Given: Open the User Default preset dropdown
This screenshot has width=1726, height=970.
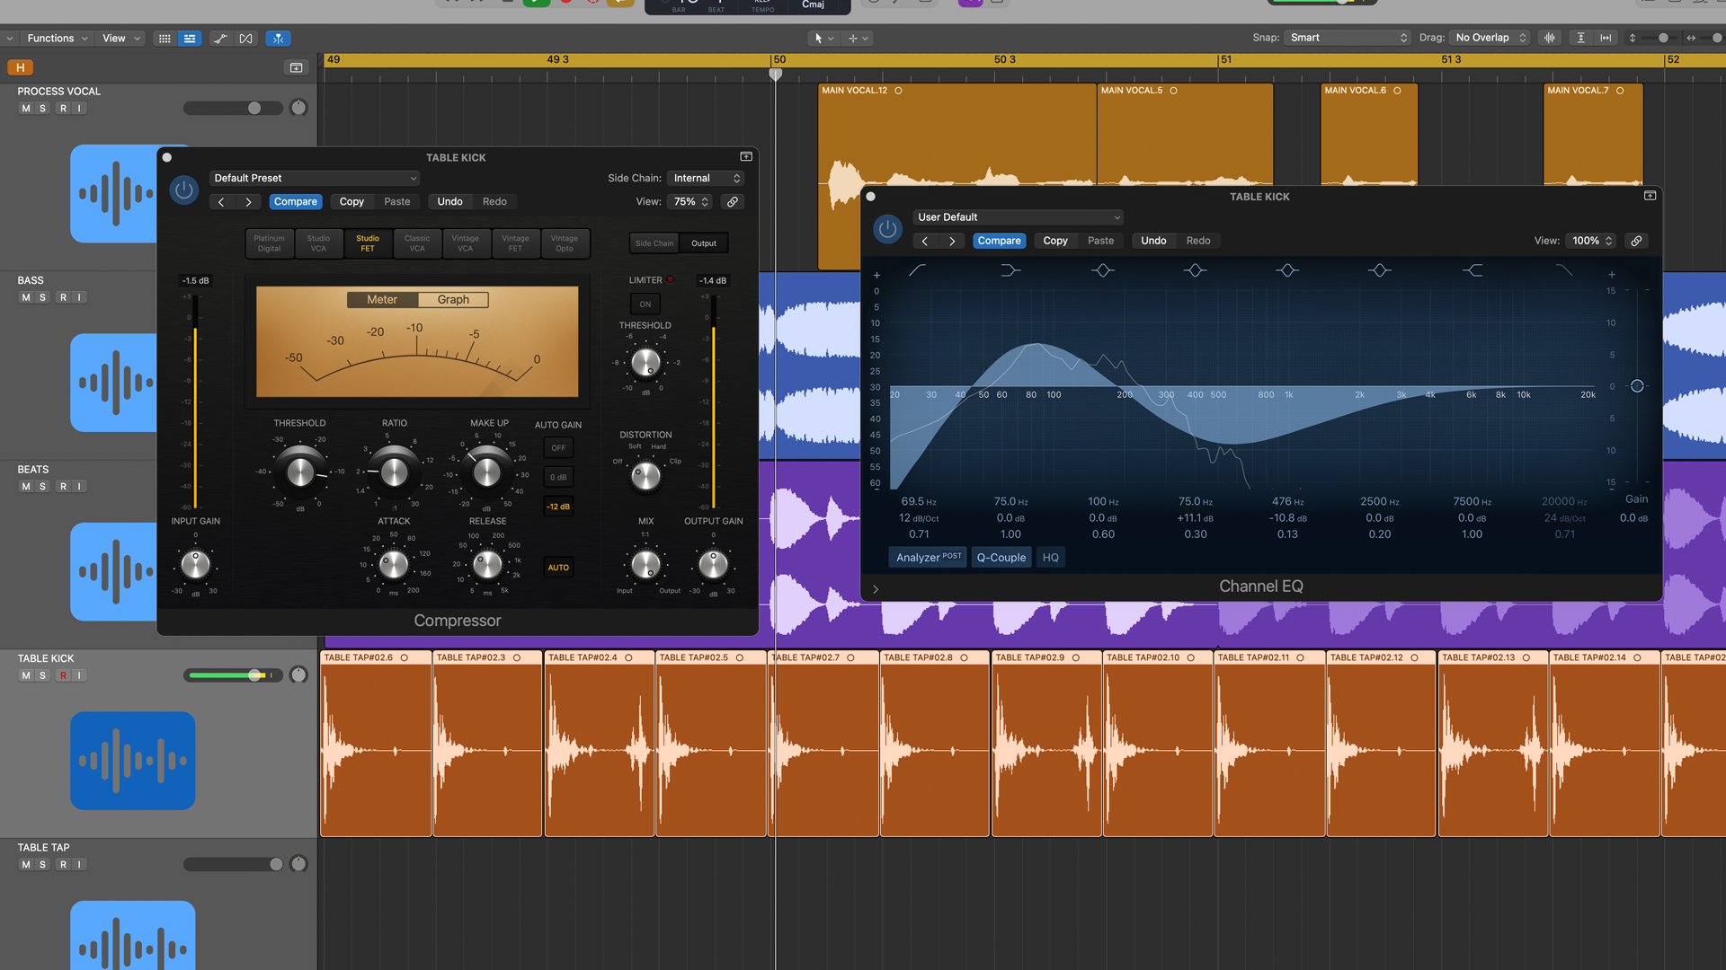Looking at the screenshot, I should (1019, 217).
